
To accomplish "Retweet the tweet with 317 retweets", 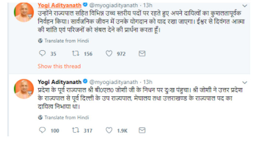I will pyautogui.click(x=76, y=130).
